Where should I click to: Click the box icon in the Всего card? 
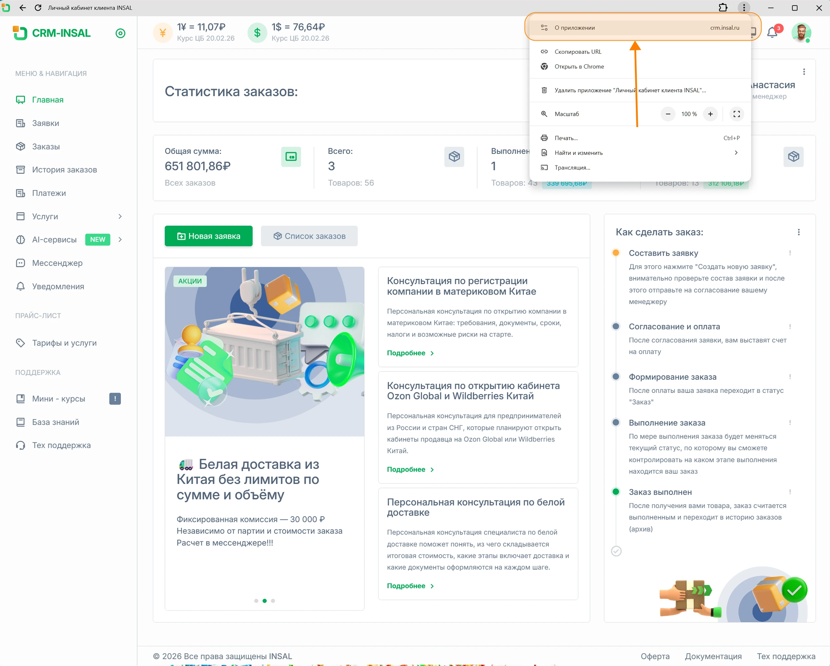(x=454, y=157)
